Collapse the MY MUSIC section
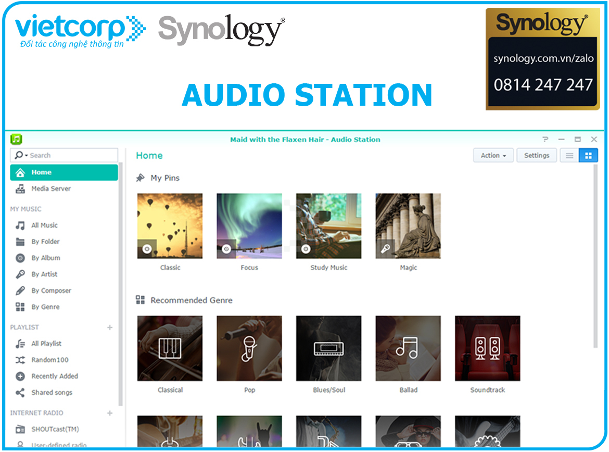This screenshot has width=609, height=452. 24,209
